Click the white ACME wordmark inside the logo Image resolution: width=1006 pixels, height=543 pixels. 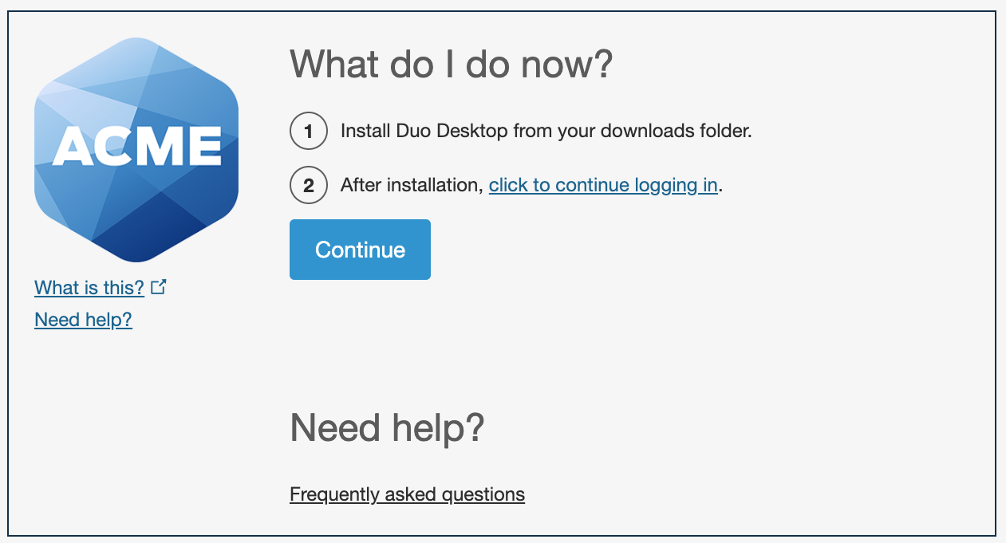136,146
